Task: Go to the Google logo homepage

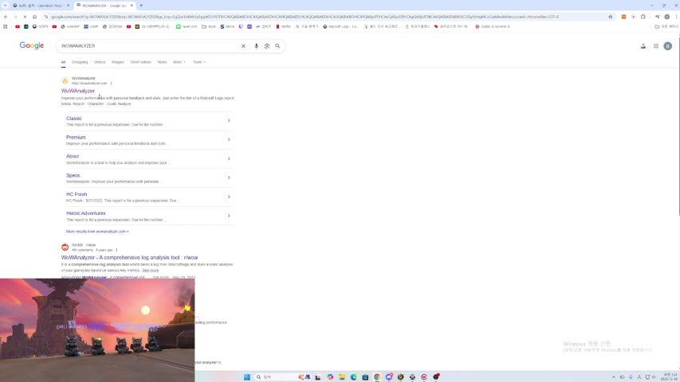Action: pyautogui.click(x=32, y=45)
